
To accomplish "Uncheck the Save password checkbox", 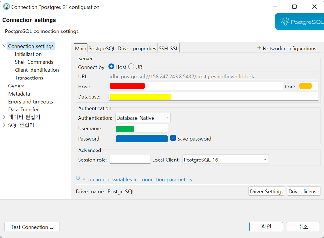I will (x=173, y=138).
